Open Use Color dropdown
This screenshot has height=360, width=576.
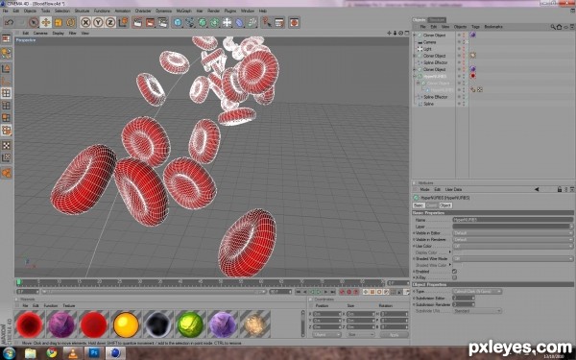513,246
